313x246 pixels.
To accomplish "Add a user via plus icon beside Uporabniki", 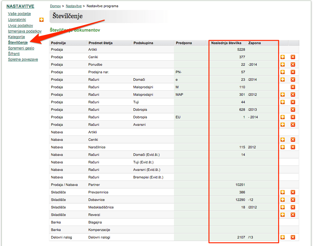I will click(x=41, y=20).
